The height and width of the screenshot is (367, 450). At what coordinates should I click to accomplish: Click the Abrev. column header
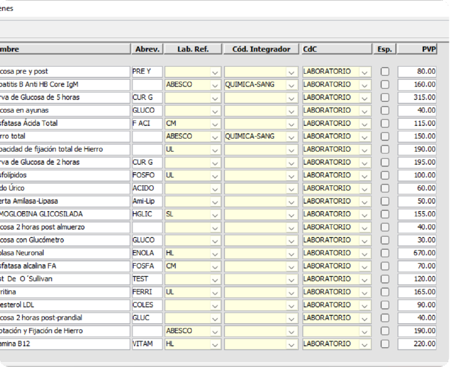tap(147, 49)
